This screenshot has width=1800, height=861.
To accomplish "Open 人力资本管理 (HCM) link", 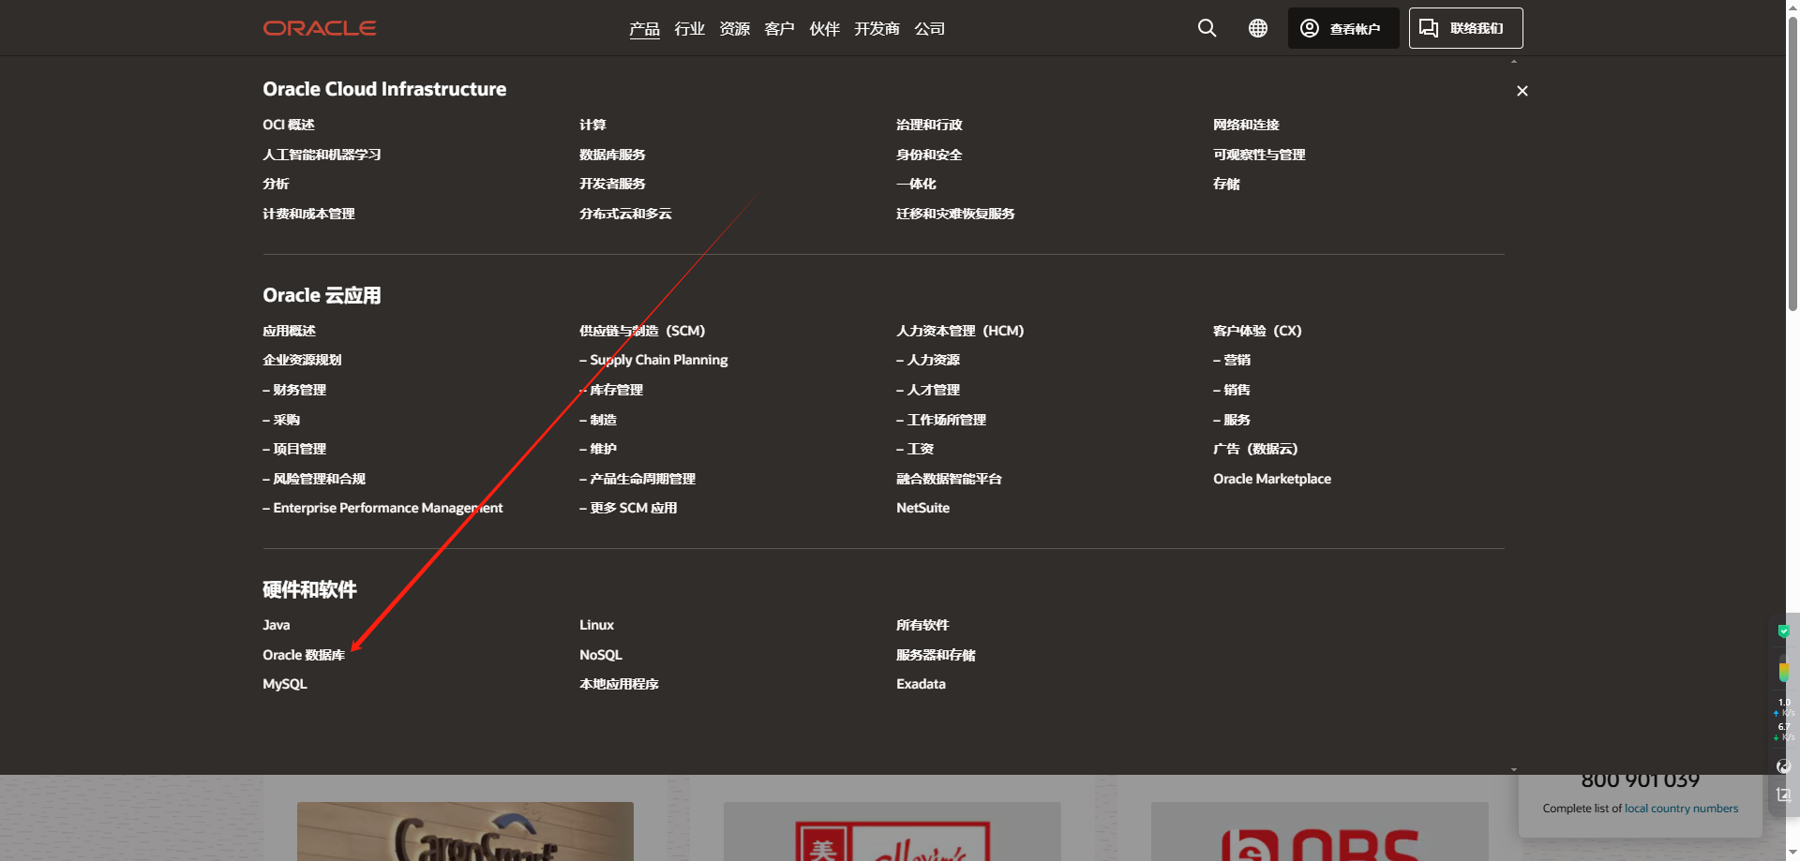I will point(960,331).
